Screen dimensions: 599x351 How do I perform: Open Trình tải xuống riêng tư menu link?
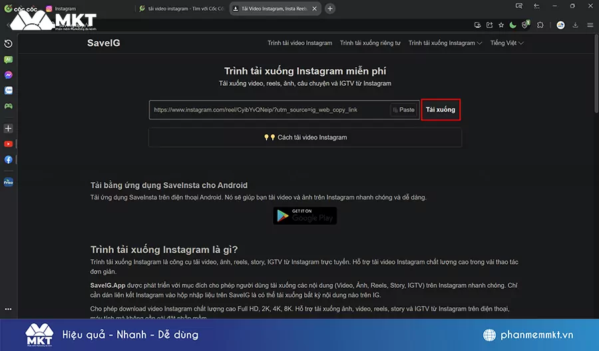[x=370, y=43]
